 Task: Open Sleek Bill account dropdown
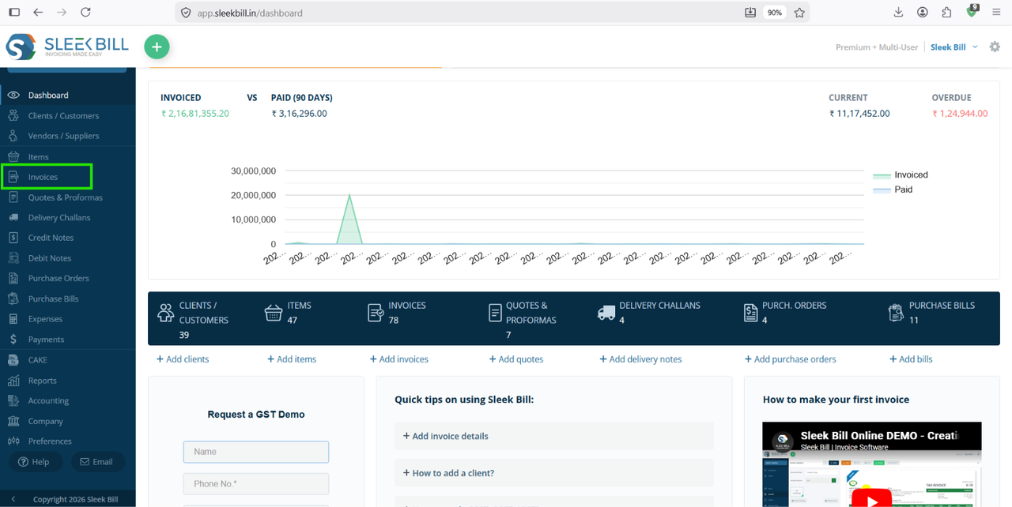[x=954, y=47]
